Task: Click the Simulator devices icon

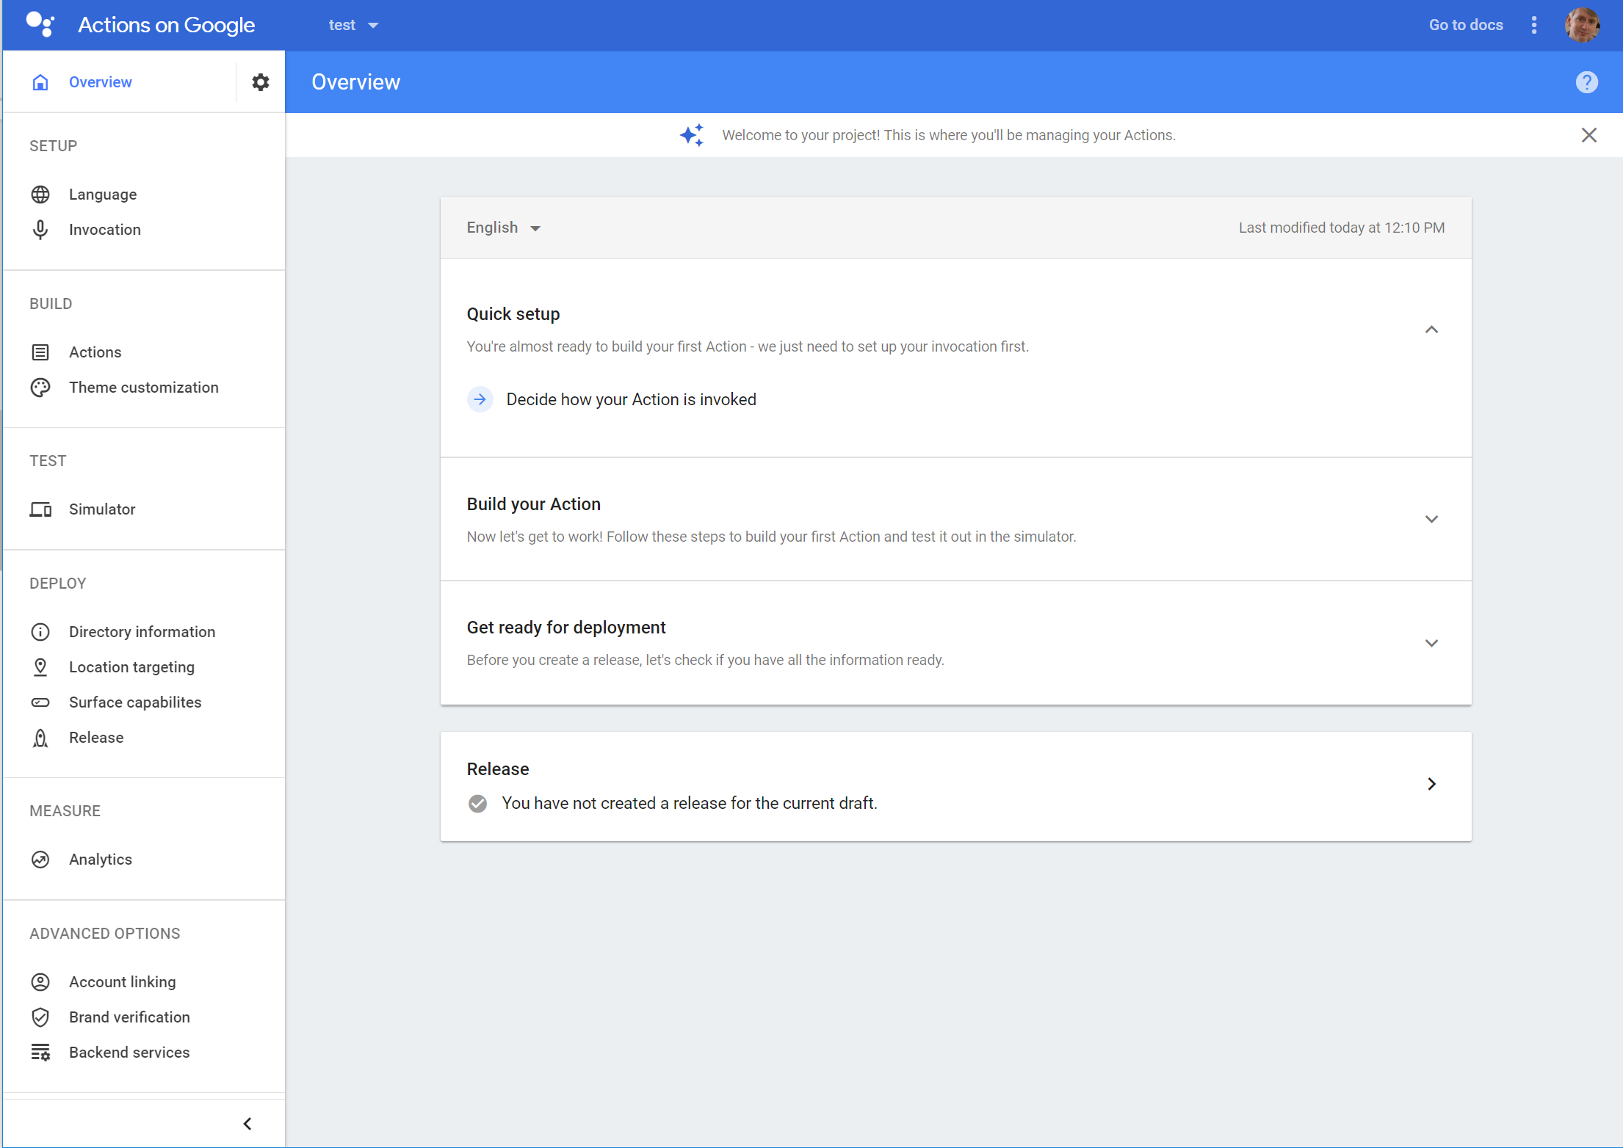Action: pyautogui.click(x=40, y=509)
